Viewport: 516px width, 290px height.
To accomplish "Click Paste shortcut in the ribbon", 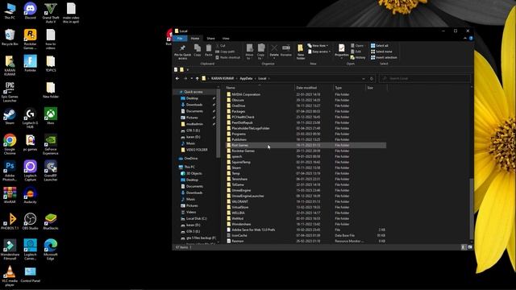I will 227,57.
